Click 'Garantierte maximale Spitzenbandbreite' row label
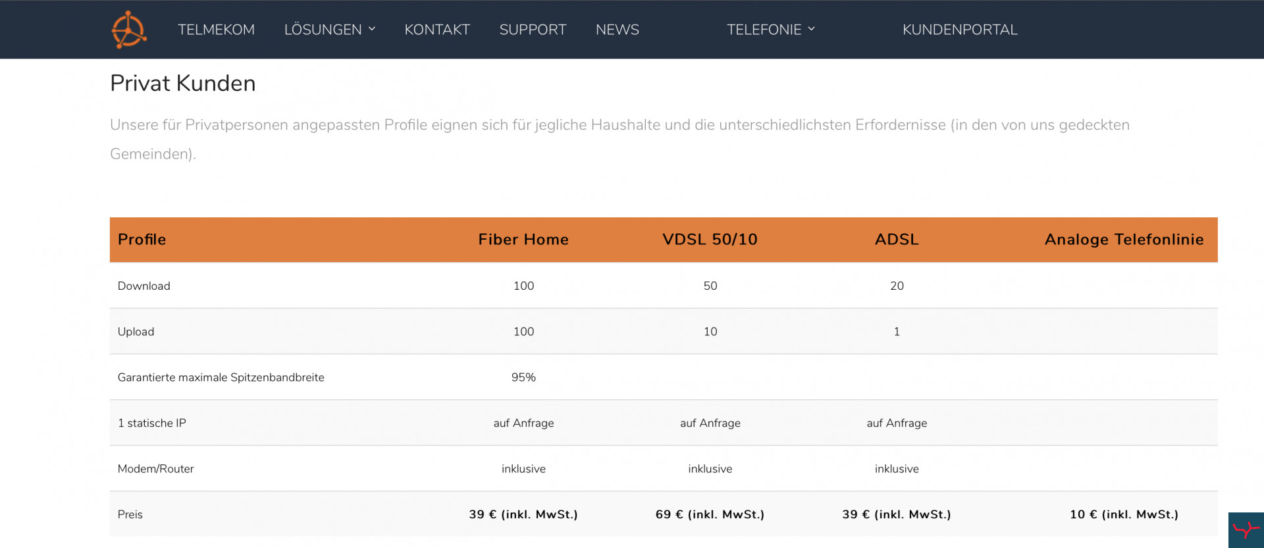1264x548 pixels. pos(221,377)
